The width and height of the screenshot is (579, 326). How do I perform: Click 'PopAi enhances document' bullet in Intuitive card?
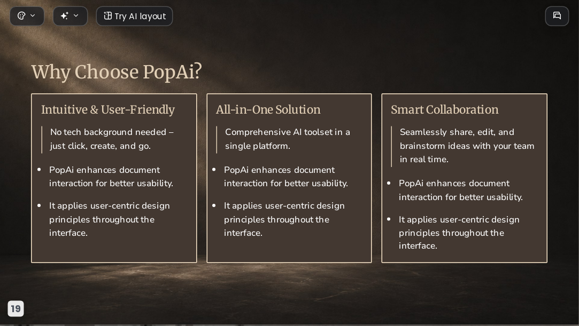pyautogui.click(x=111, y=177)
